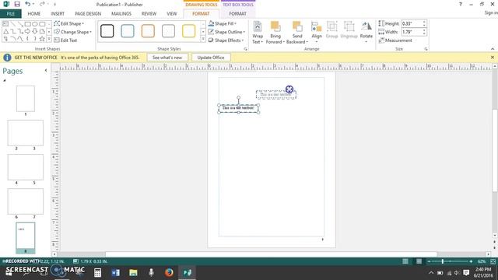Switch to the INSERT tab

pyautogui.click(x=58, y=14)
